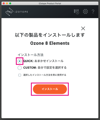Image resolution: width=100 pixels, height=120 pixels.
Task: Click the Ozone 8 Elements product name
Action: tap(50, 43)
